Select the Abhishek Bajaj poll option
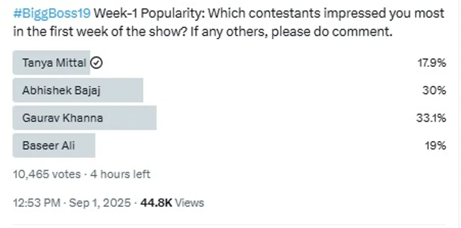Viewport: 461px width, 228px height. point(61,90)
